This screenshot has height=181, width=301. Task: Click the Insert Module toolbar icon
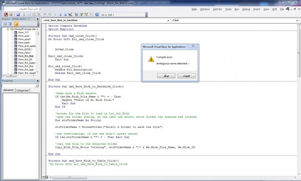point(11,14)
